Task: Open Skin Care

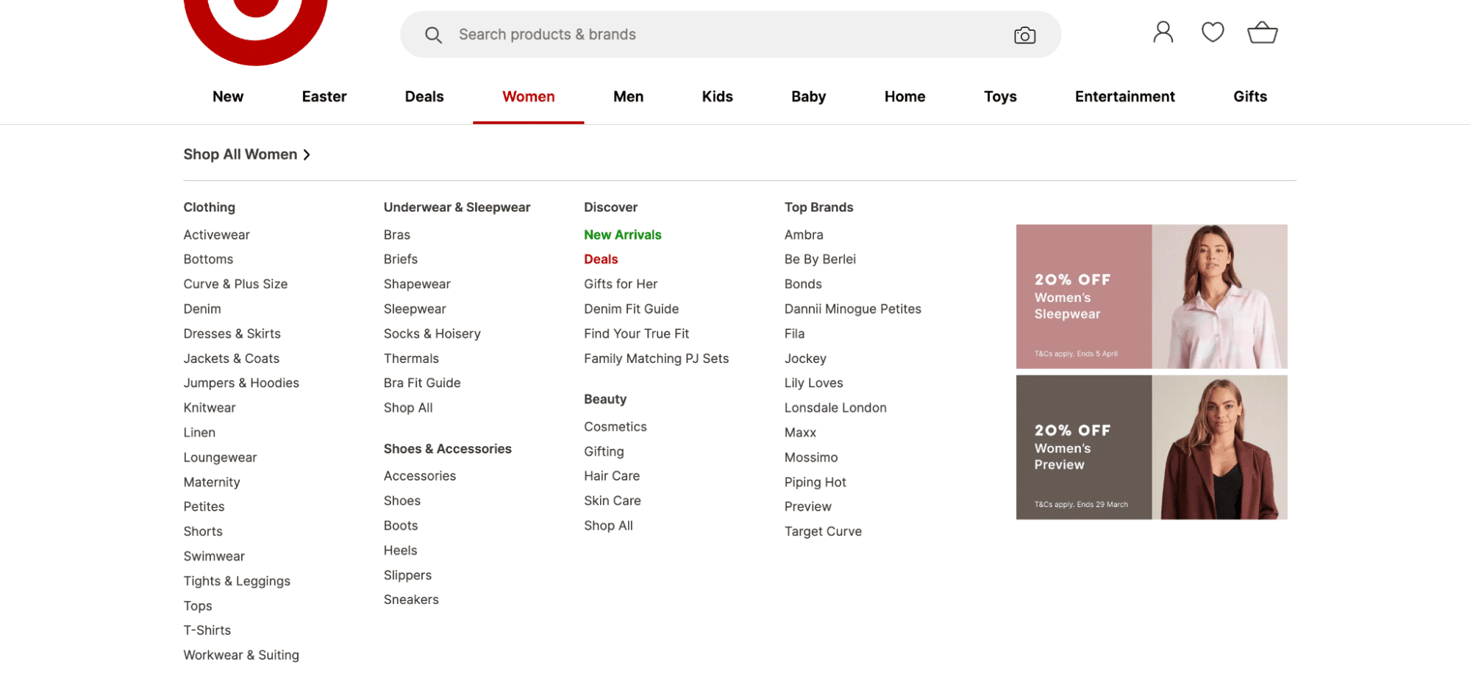Action: tap(612, 500)
